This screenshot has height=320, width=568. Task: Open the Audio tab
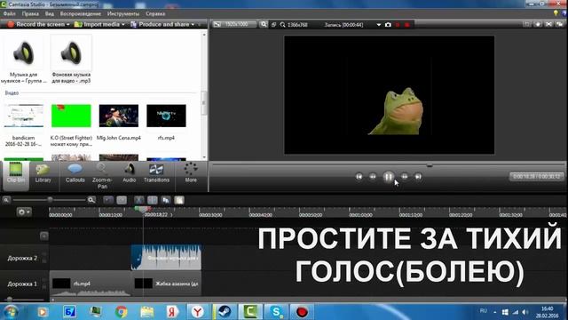[130, 174]
